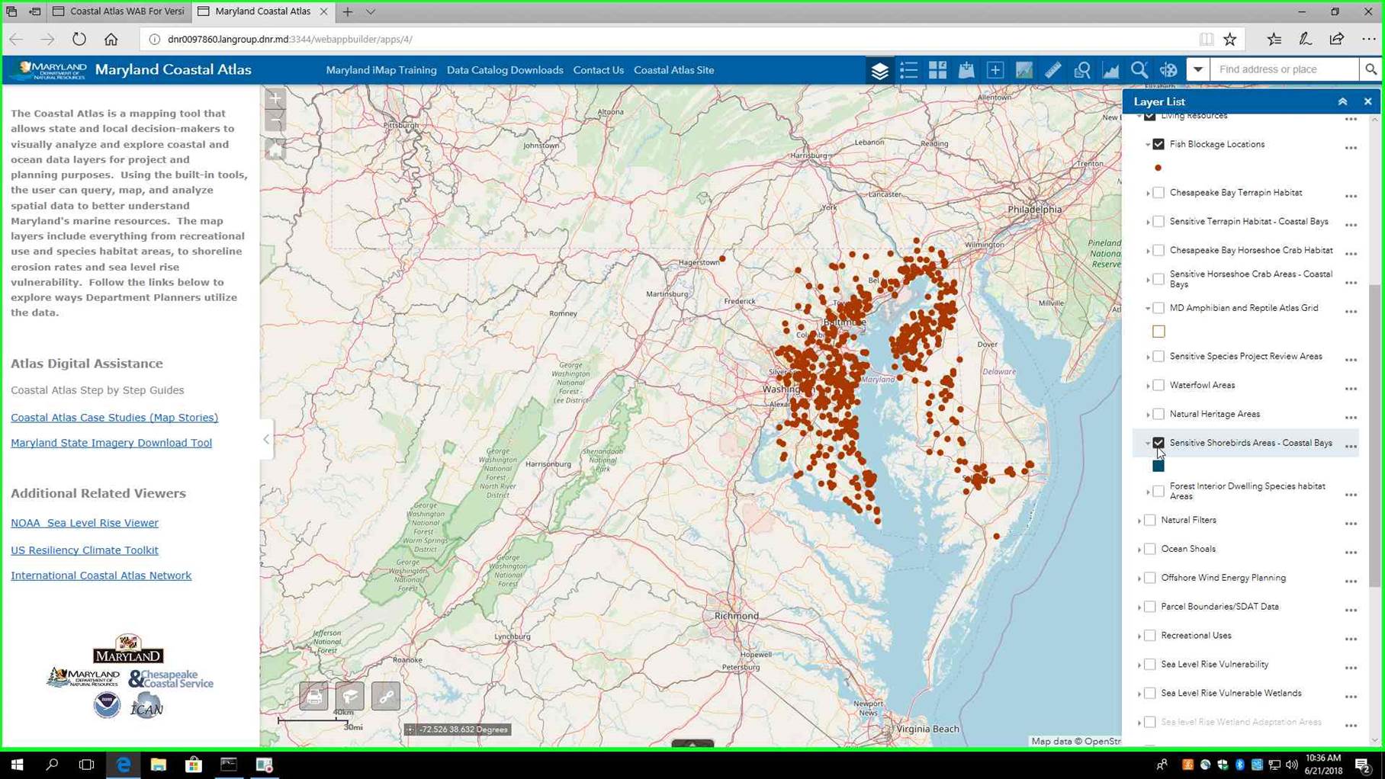The height and width of the screenshot is (779, 1385).
Task: Zoom in using the map plus button
Action: tap(275, 98)
